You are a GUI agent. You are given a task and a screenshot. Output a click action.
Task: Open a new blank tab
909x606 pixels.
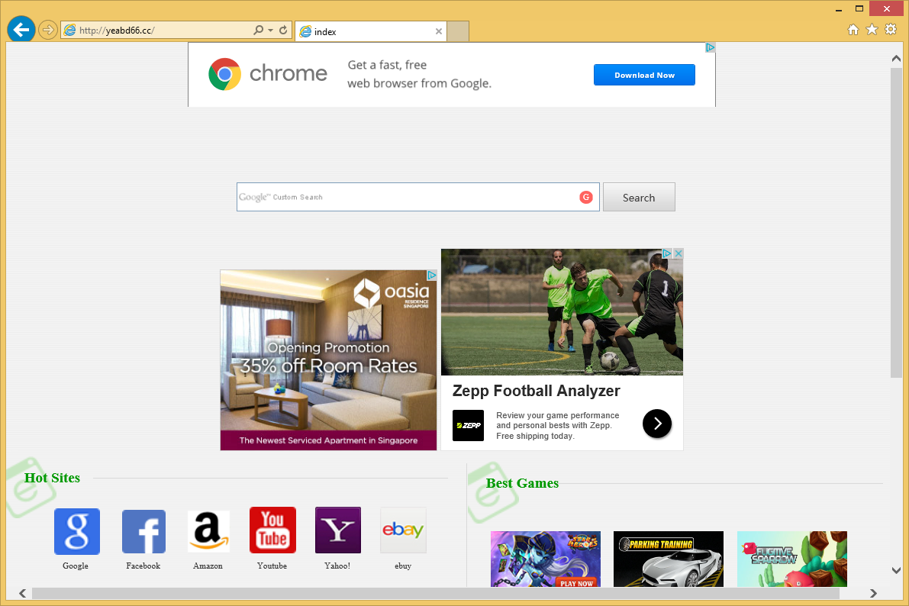[x=458, y=31]
